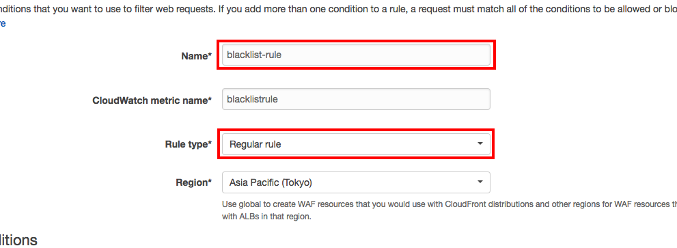Open the Rule type dropdown arrow
This screenshot has width=677, height=248.
480,144
